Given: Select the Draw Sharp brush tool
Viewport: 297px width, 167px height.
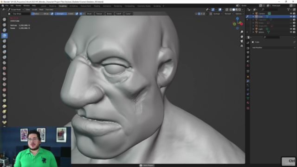Looking at the screenshot, I should 4,25.
